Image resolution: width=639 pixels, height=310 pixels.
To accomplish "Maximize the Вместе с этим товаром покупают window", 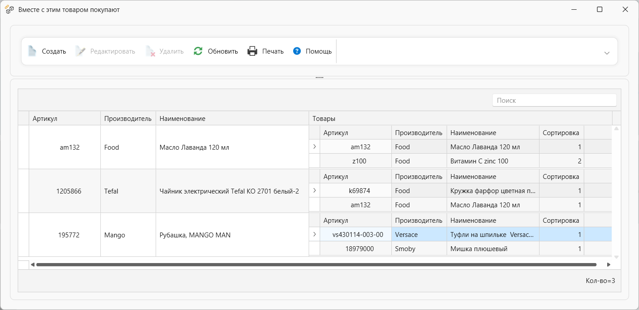I will [600, 9].
